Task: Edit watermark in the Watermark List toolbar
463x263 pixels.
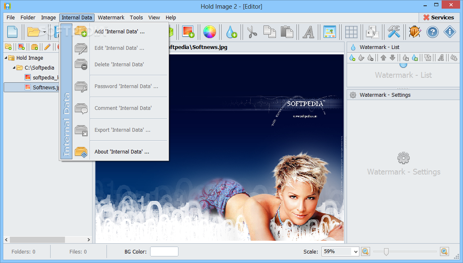Action: coord(361,58)
